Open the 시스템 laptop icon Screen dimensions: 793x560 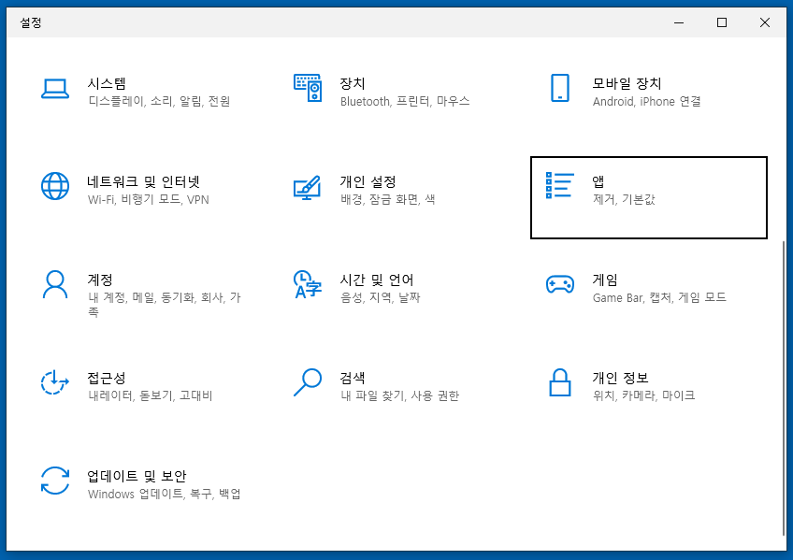click(x=54, y=89)
